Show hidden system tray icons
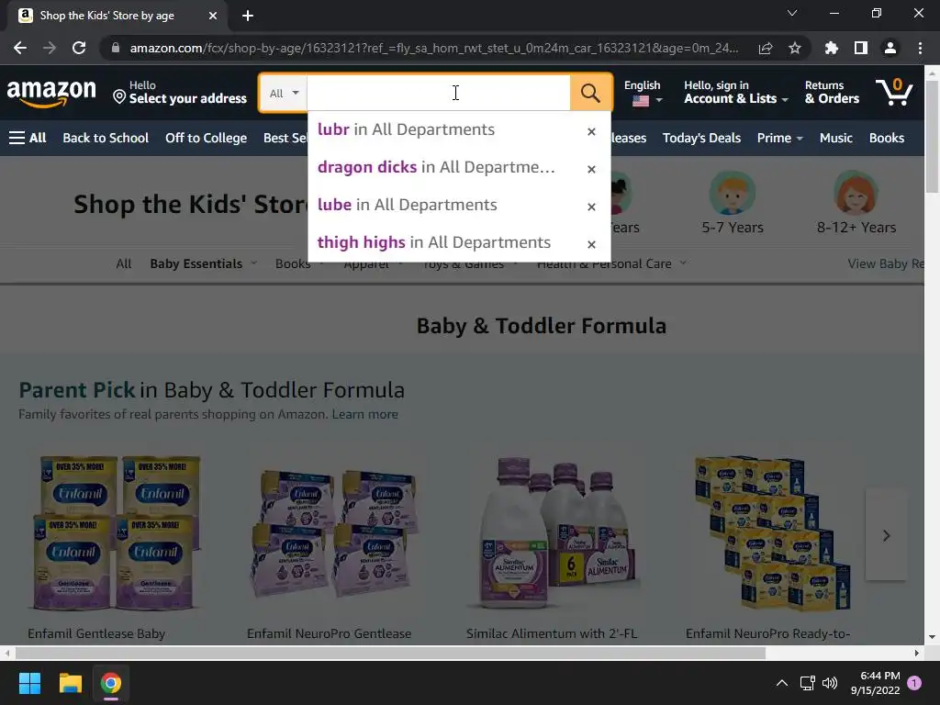The width and height of the screenshot is (940, 705). click(782, 683)
